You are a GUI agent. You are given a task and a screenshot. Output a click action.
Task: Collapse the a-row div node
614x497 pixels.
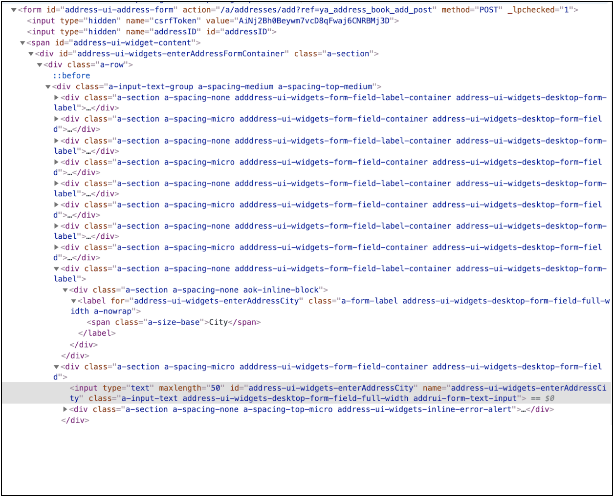40,65
